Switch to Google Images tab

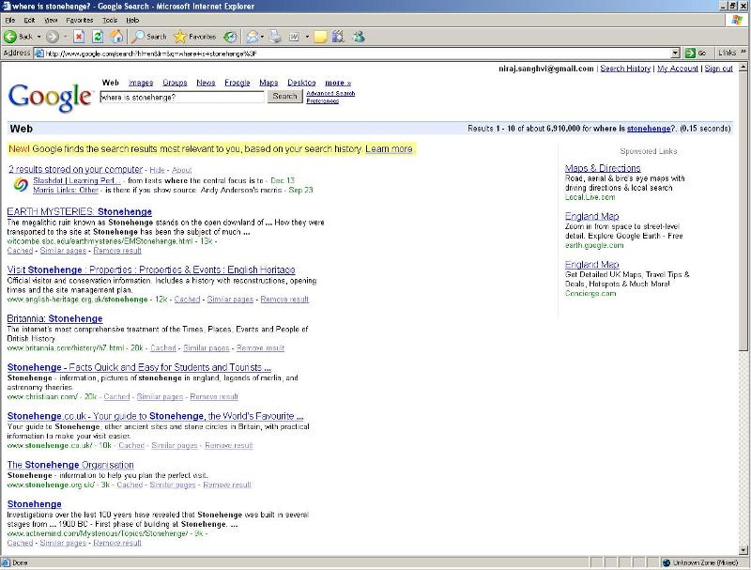(x=140, y=83)
